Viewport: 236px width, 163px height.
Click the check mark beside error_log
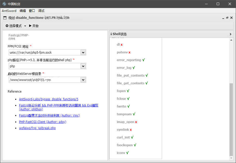[x=134, y=68]
